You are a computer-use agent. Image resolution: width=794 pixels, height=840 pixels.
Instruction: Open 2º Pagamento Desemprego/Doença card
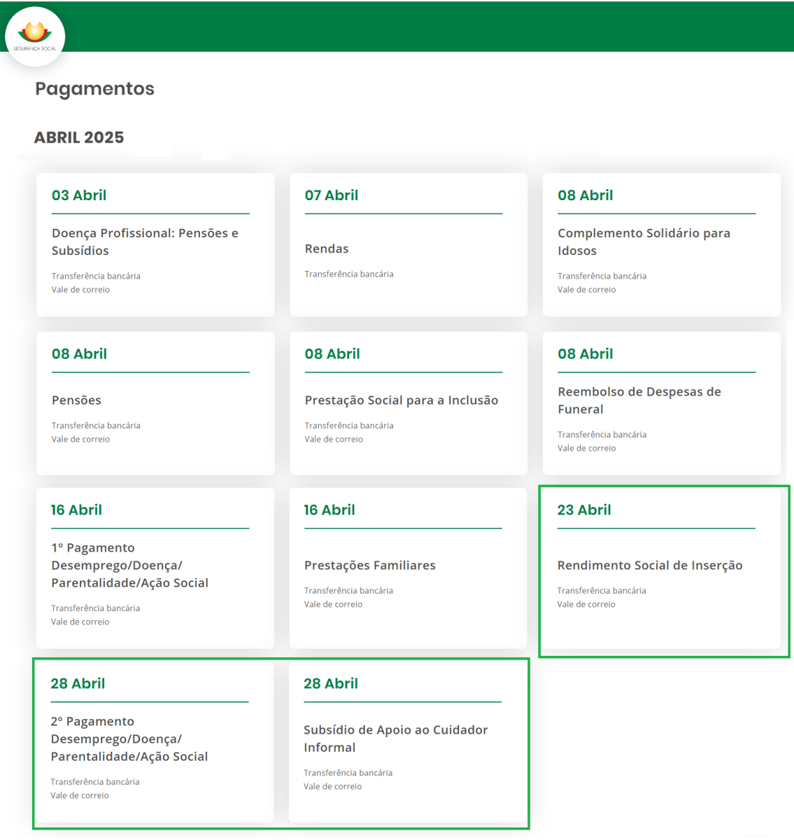pyautogui.click(x=155, y=741)
